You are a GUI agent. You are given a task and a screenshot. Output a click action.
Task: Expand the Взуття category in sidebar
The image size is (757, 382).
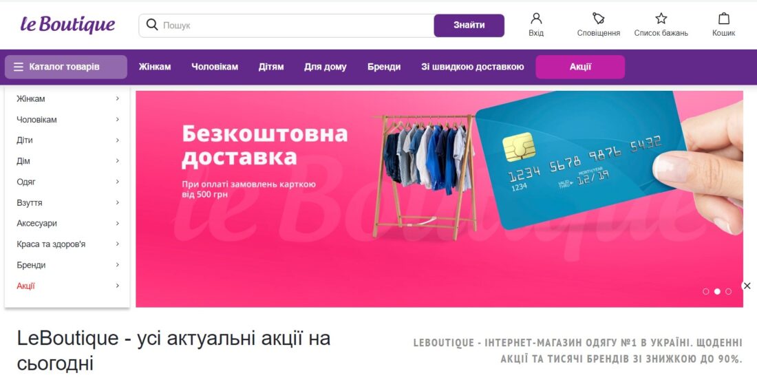coord(67,203)
